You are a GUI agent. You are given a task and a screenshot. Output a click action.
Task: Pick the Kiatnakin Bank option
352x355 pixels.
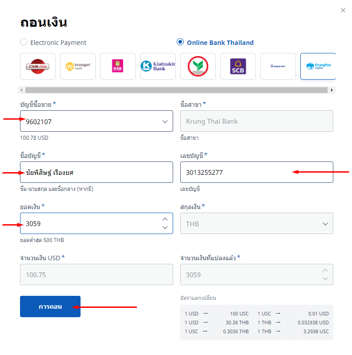(x=158, y=66)
